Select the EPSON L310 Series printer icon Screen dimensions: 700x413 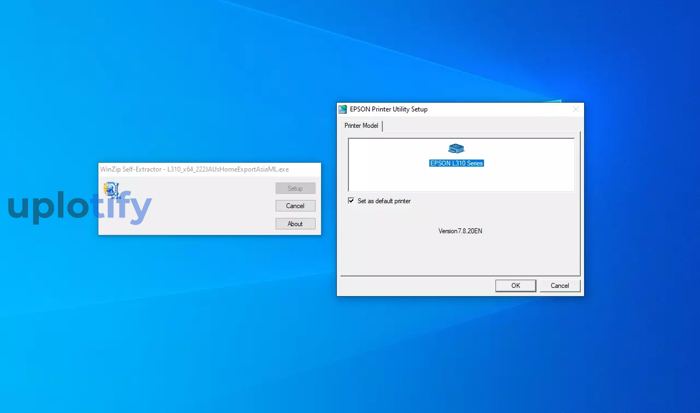tap(456, 149)
